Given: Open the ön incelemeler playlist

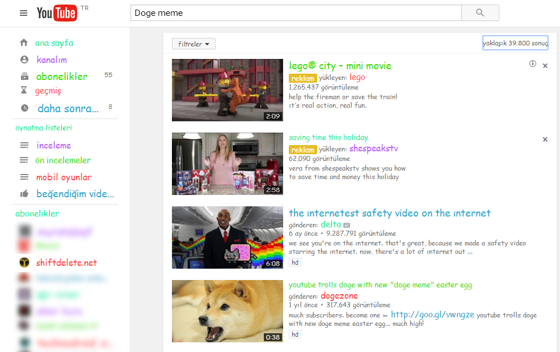Looking at the screenshot, I should coord(63,160).
